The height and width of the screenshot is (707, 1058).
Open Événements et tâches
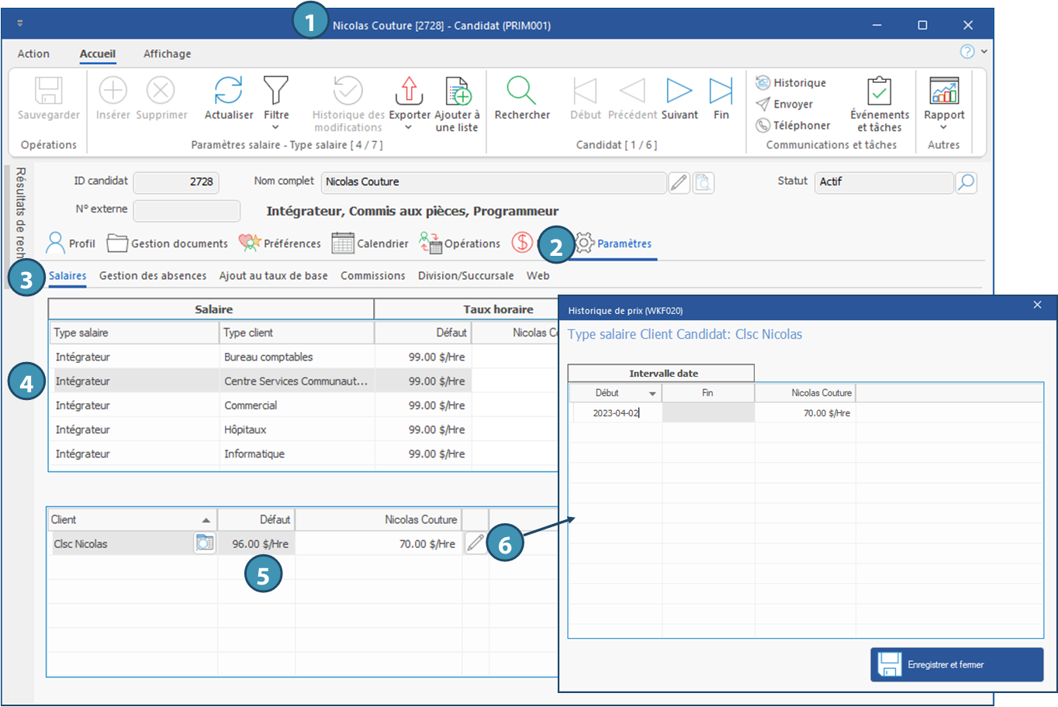[x=880, y=91]
